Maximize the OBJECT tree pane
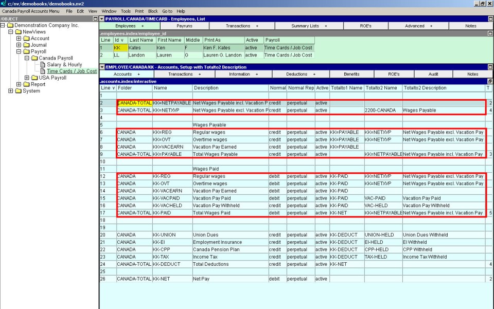Screen dimensions: 494x309 [95, 19]
